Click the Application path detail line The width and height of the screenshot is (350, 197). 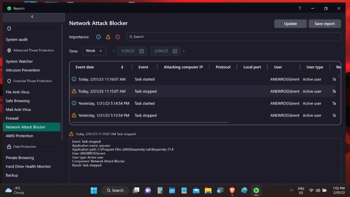click(122, 149)
